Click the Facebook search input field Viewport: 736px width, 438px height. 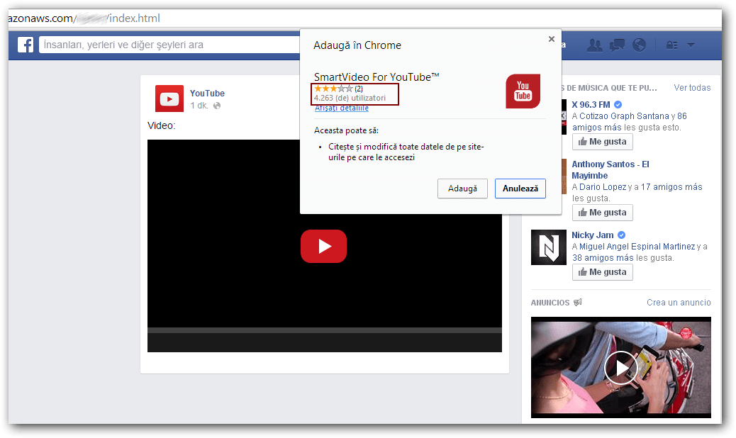pyautogui.click(x=170, y=45)
